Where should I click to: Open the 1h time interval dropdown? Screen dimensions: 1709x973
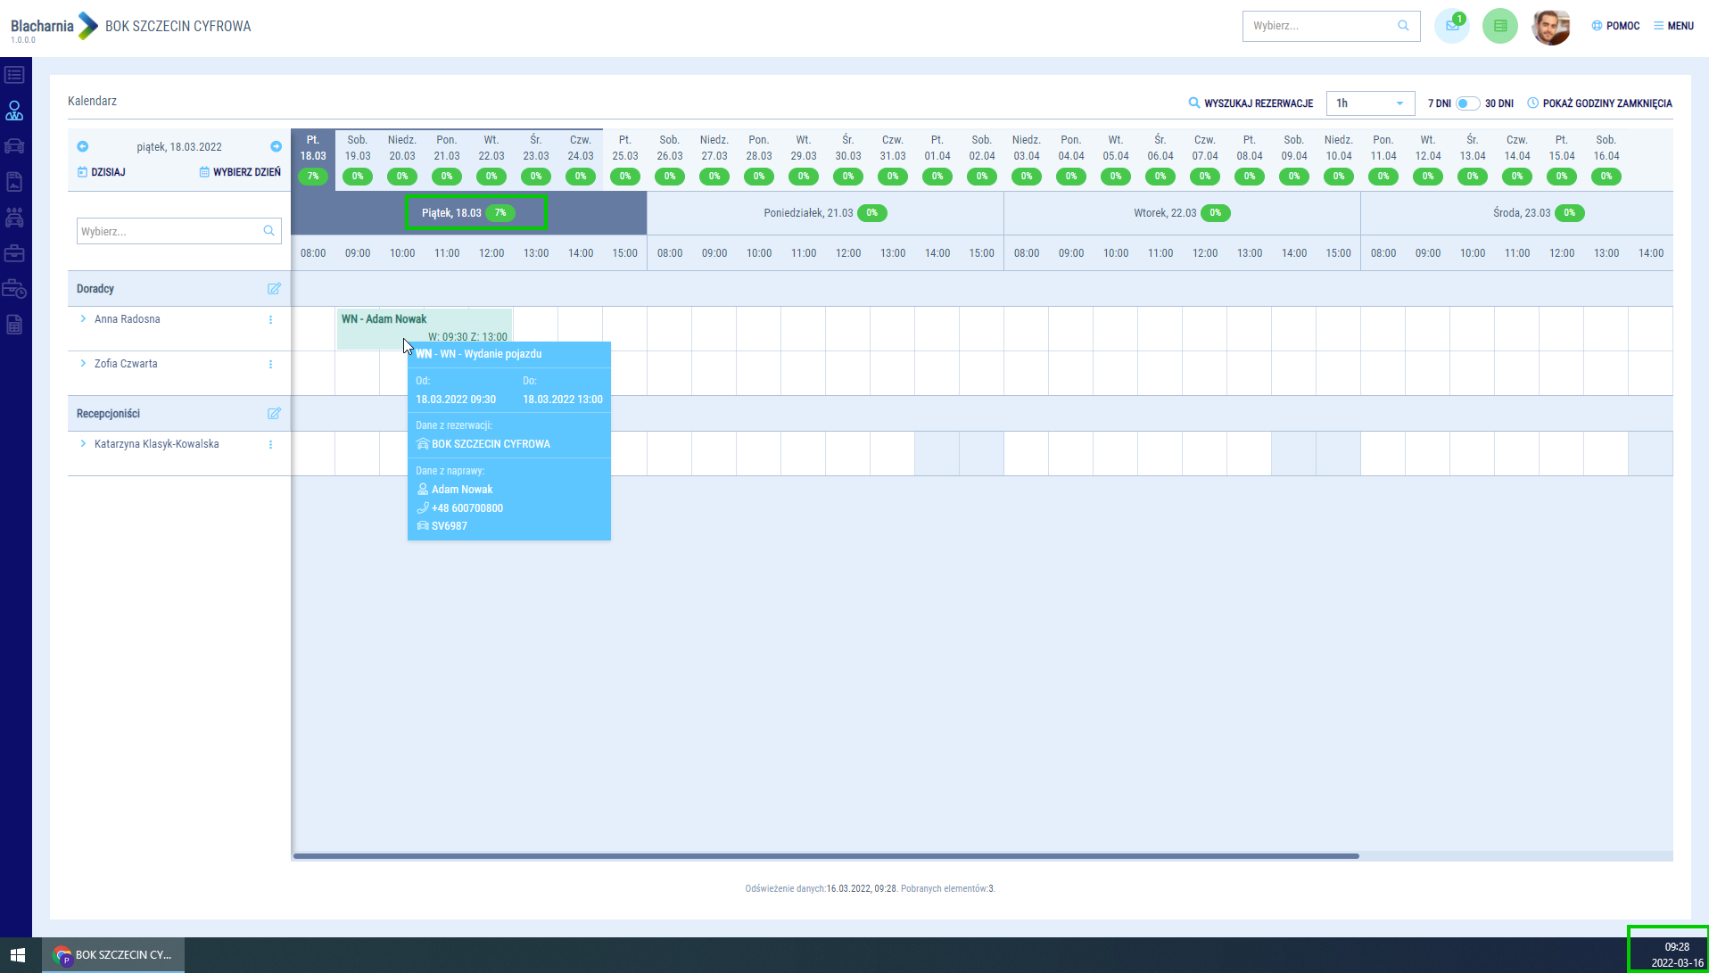(1370, 103)
